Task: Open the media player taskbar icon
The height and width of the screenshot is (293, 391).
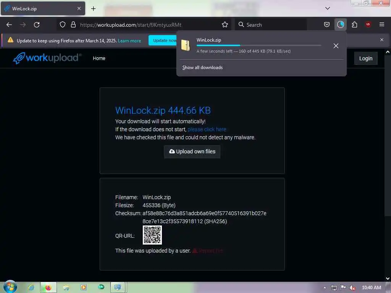Action: click(x=84, y=287)
